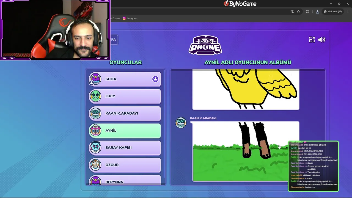This screenshot has width=352, height=198.
Task: Click the robot avatar next to KAAN K.ARADAYI in player list
Action: [95, 113]
